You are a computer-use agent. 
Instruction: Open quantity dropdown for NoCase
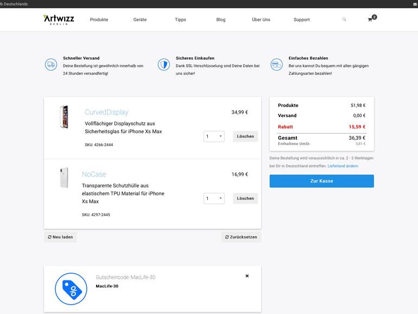pyautogui.click(x=214, y=198)
